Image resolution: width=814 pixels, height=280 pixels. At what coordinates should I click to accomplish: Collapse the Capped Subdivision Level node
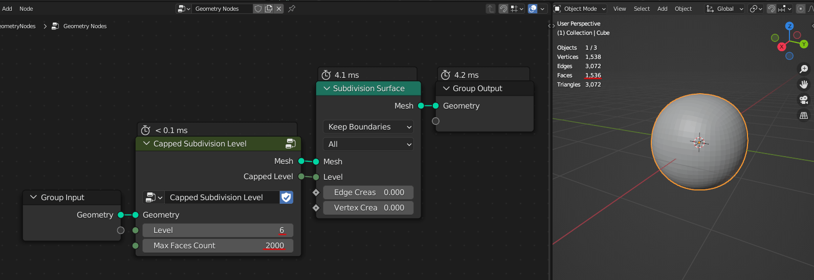(147, 144)
